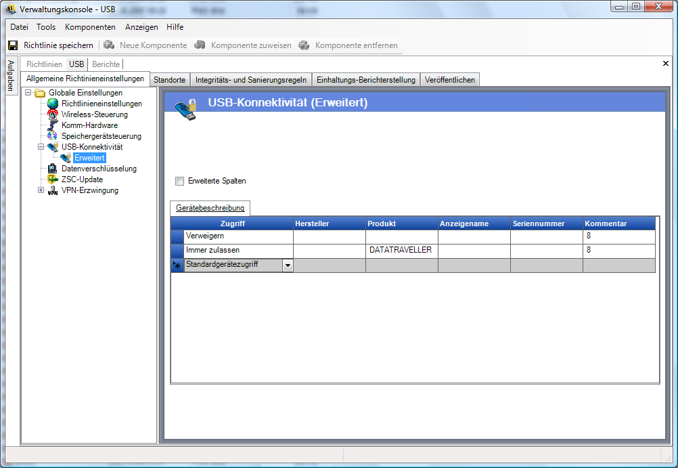Open the Datei menu

(20, 27)
